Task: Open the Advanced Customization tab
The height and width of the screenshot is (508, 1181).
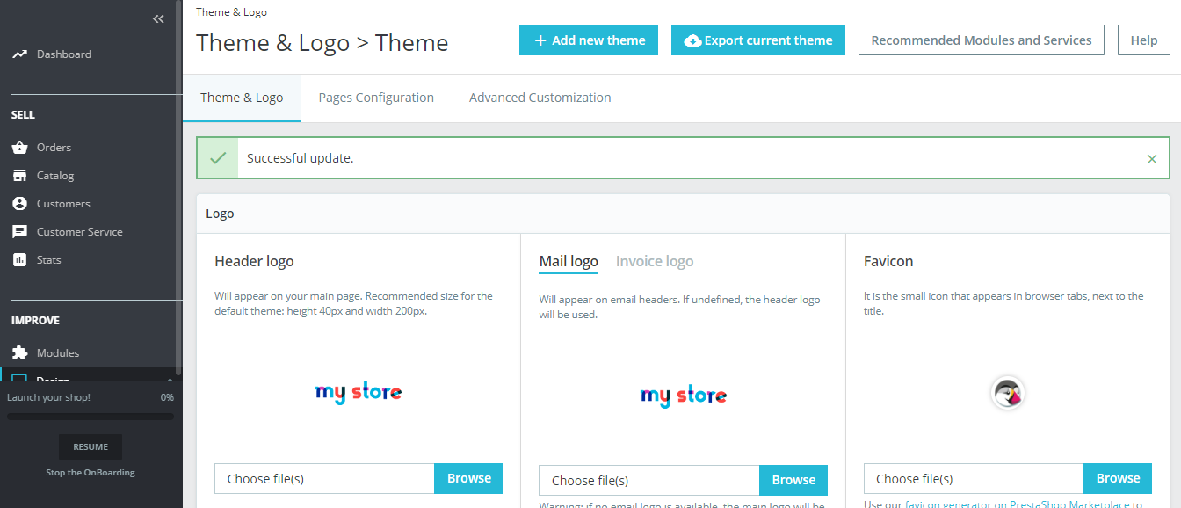Action: tap(540, 97)
